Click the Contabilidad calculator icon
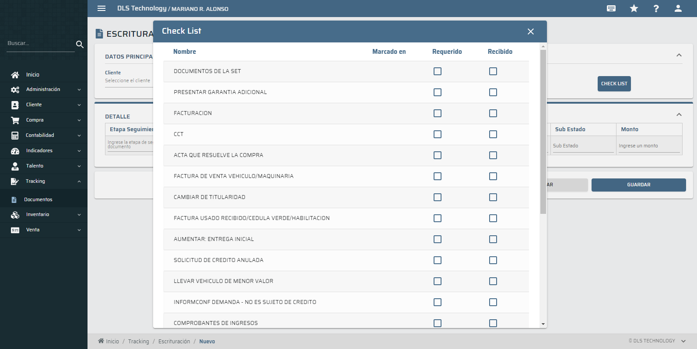 (x=15, y=136)
